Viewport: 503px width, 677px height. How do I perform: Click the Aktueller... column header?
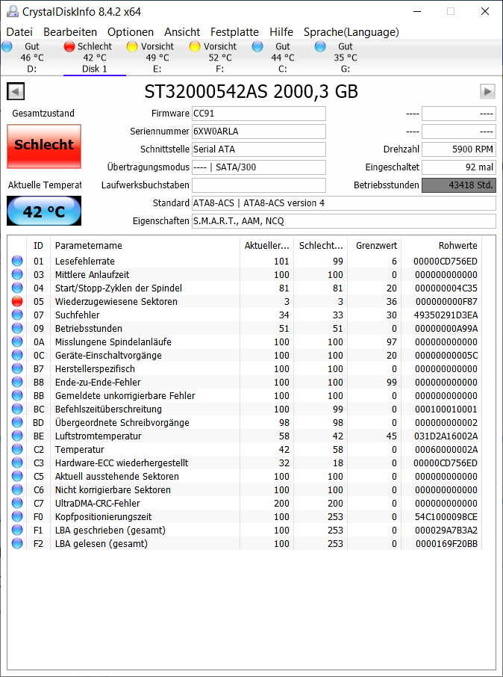point(266,246)
